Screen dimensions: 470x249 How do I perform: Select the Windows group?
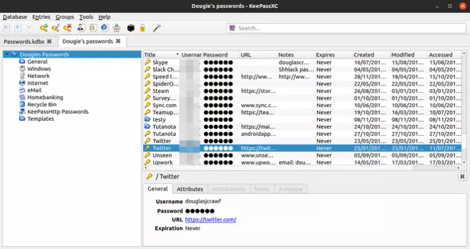click(39, 68)
